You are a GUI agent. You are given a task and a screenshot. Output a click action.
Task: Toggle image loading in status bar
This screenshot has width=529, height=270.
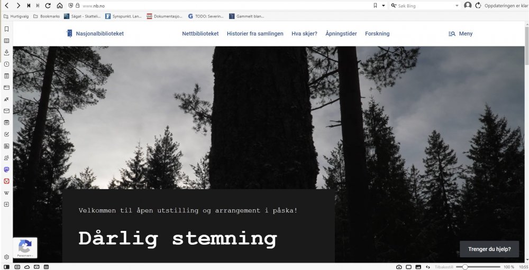(418, 267)
